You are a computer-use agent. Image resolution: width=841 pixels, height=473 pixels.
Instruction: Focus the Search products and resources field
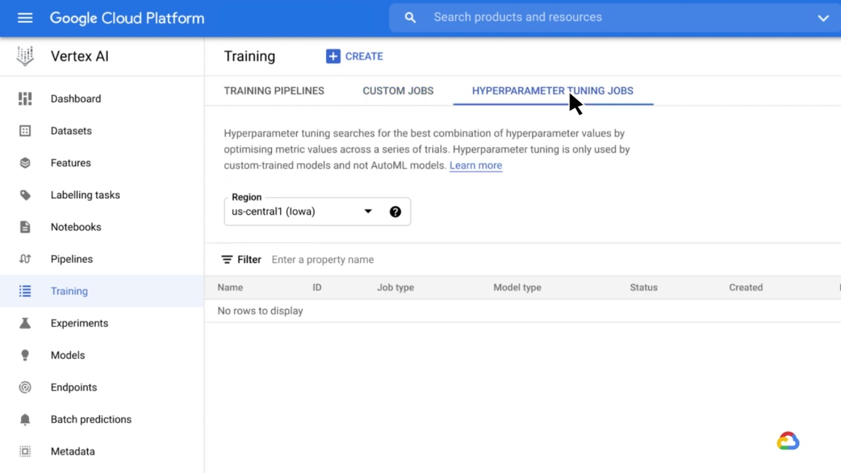pyautogui.click(x=518, y=18)
